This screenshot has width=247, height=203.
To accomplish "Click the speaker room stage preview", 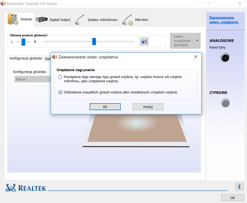I will (136, 131).
